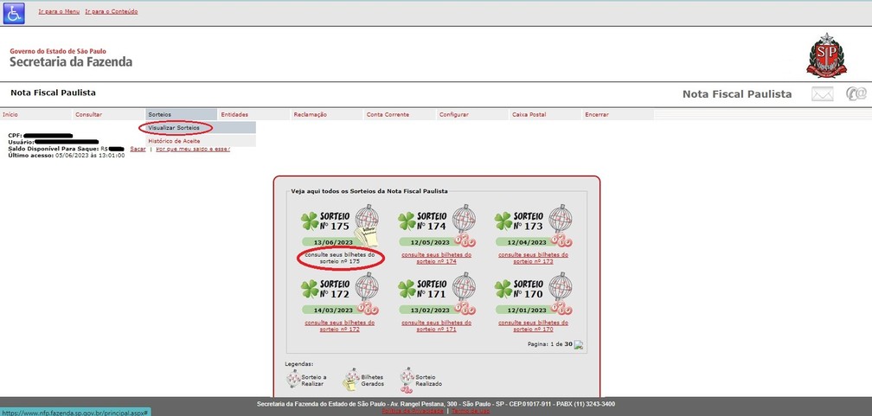Consult tickets for sorteio nº 172
Screen dimensions: 872x416
pos(340,325)
